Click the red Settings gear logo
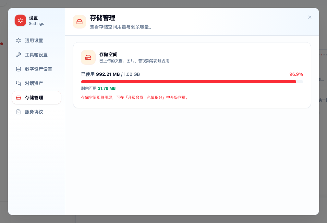Image resolution: width=327 pixels, height=223 pixels. [20, 20]
